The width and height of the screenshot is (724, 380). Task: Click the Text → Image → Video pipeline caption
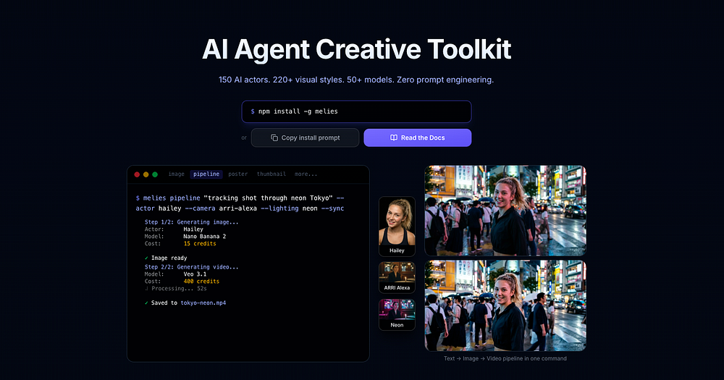(505, 358)
